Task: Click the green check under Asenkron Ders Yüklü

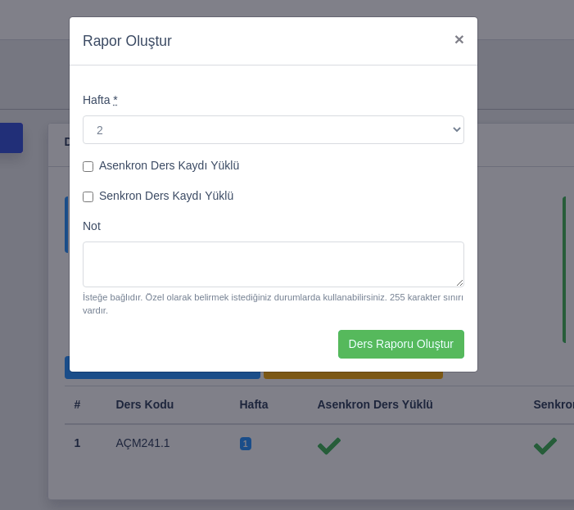Action: (328, 445)
